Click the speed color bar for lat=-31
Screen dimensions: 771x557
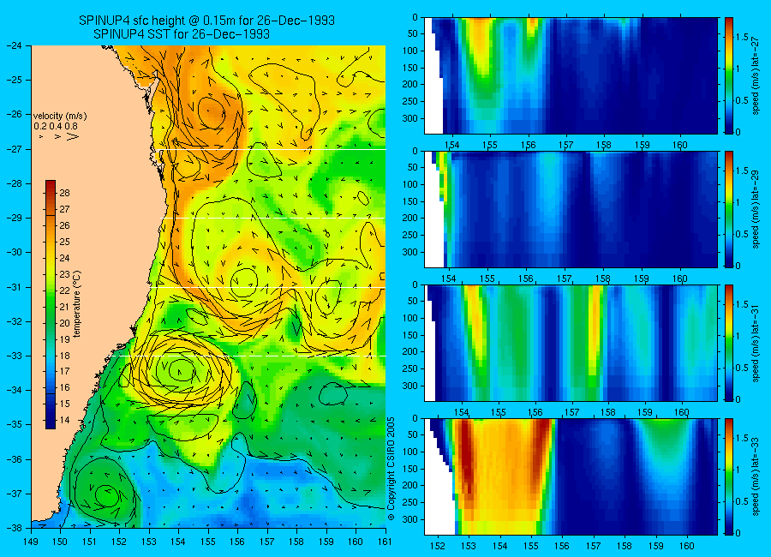[x=729, y=343]
